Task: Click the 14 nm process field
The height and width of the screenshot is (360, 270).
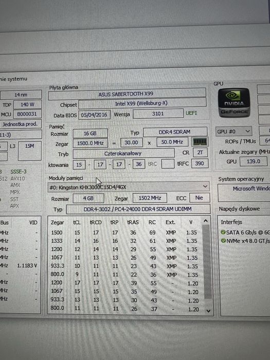Action: coord(21,95)
